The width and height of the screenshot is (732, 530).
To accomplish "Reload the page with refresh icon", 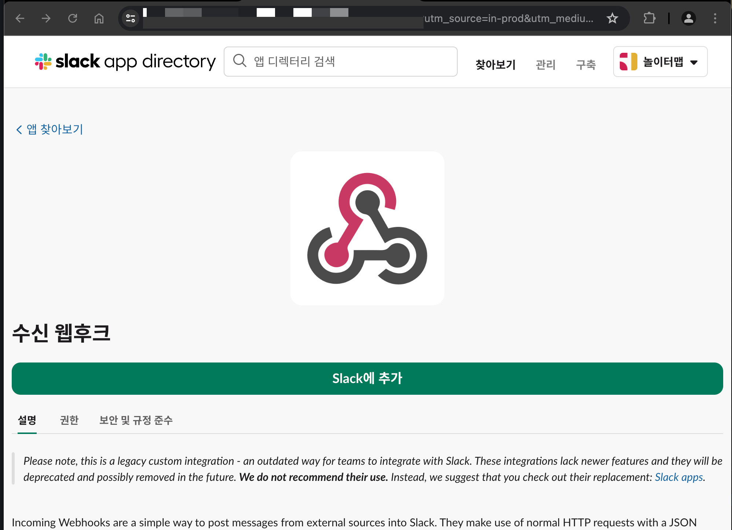I will coord(73,18).
